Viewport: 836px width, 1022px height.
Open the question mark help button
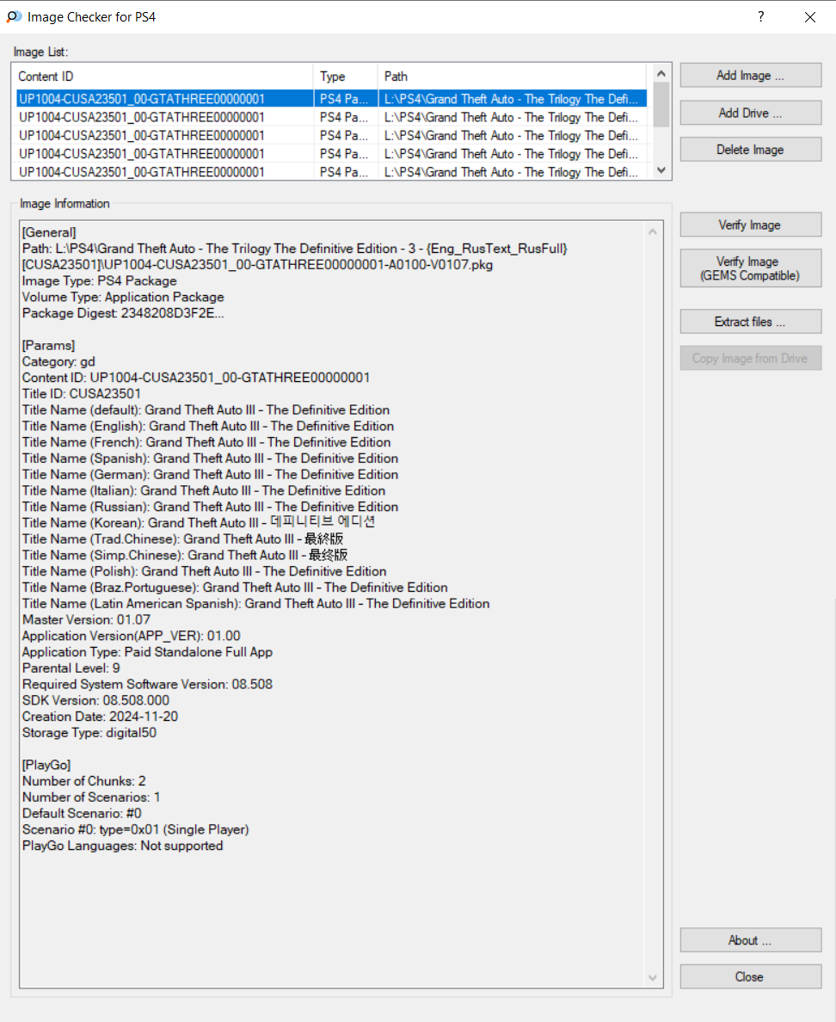click(760, 17)
